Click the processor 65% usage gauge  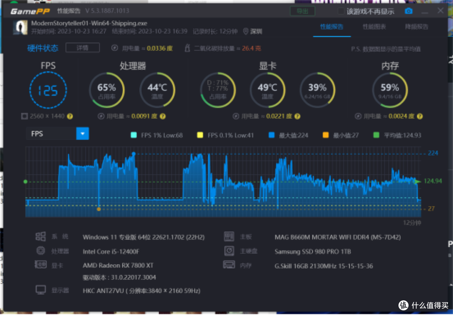[x=107, y=90]
